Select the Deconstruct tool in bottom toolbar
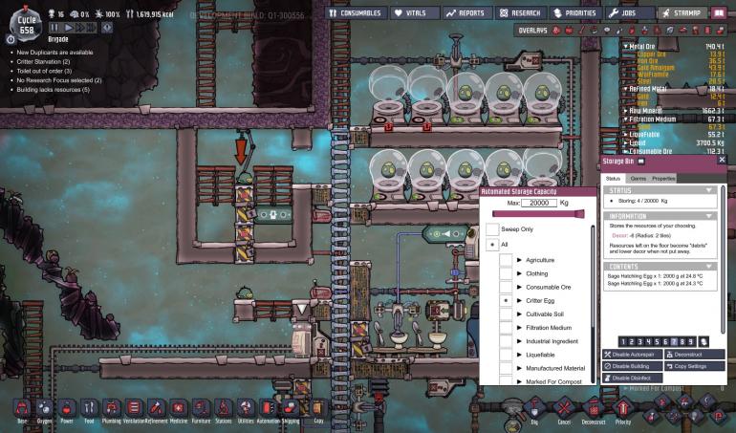 pos(594,409)
